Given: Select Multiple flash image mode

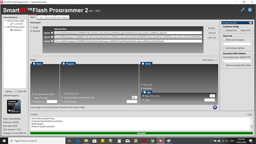Looking at the screenshot, I should pos(31,31).
